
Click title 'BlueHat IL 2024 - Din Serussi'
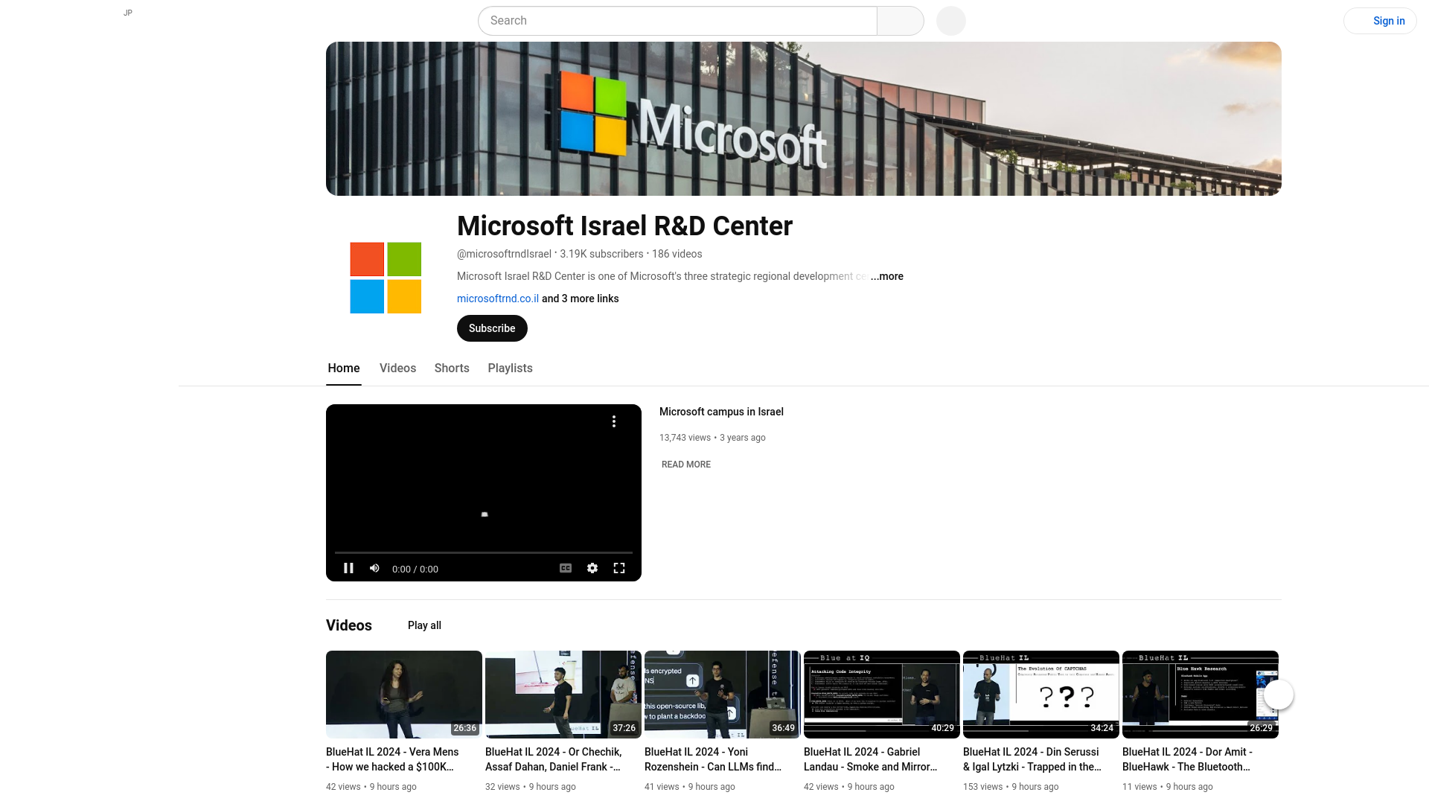click(1032, 759)
